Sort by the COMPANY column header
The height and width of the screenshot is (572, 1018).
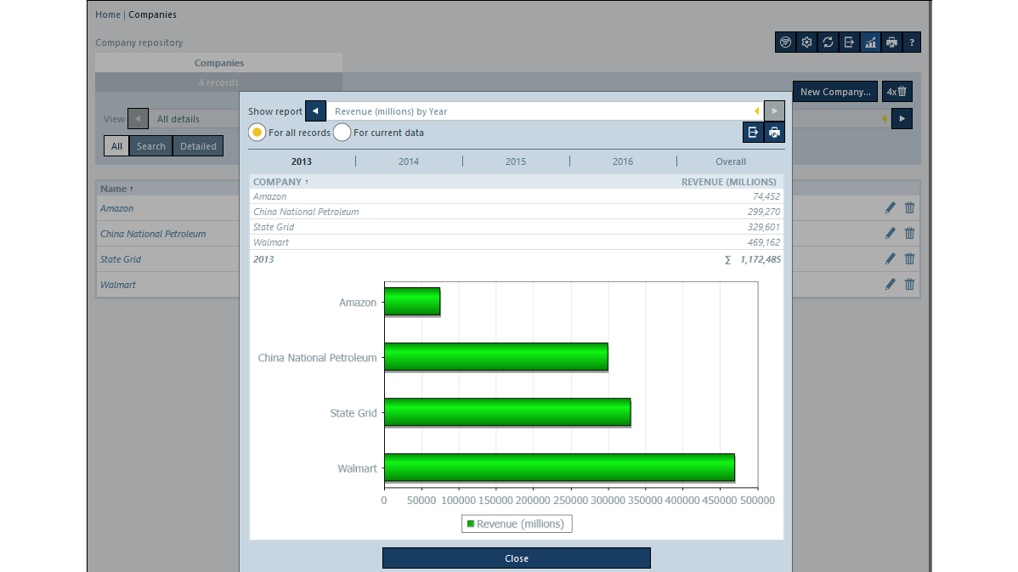[278, 182]
